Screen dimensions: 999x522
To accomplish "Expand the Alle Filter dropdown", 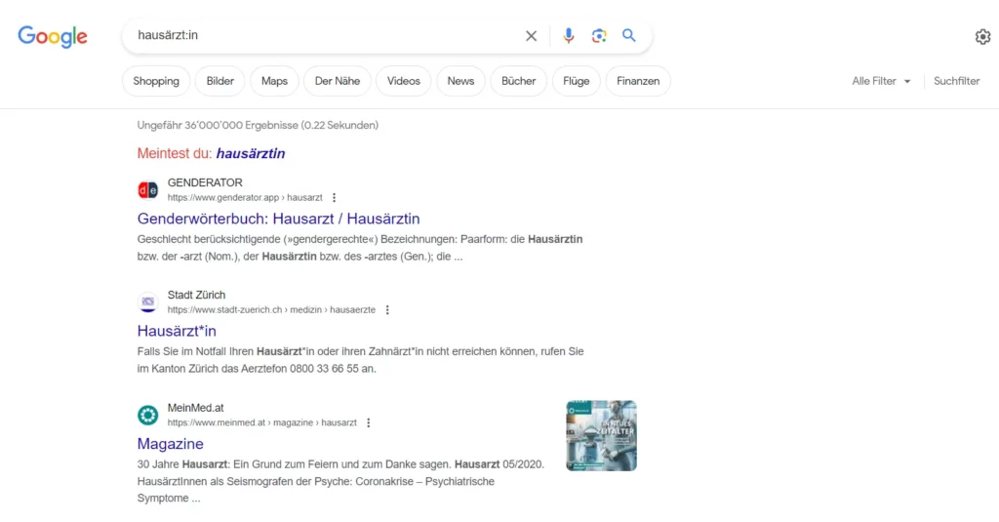I will 881,81.
